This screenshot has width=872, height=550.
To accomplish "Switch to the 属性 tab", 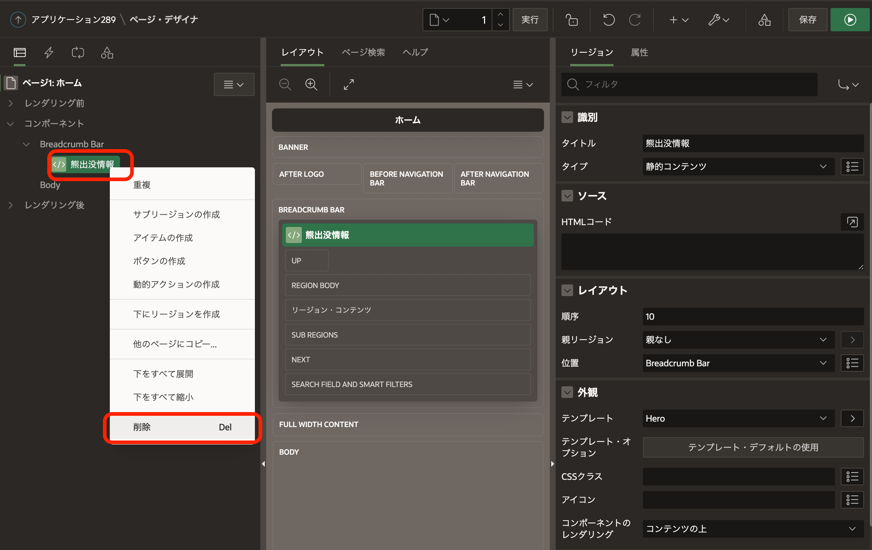I will [639, 53].
